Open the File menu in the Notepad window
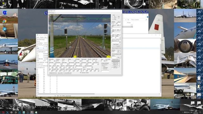This screenshot has height=114, width=203. coord(38,37)
